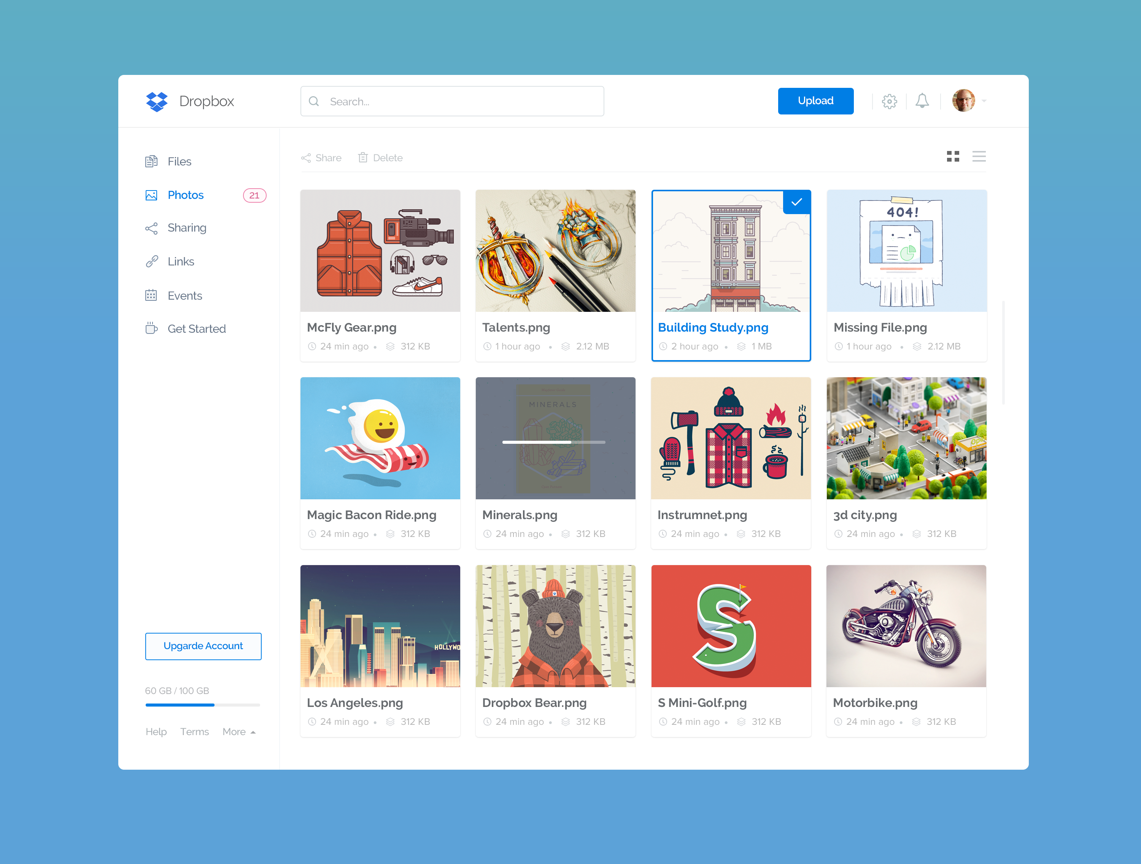This screenshot has width=1141, height=864.
Task: Expand the user avatar dropdown arrow
Action: click(984, 101)
